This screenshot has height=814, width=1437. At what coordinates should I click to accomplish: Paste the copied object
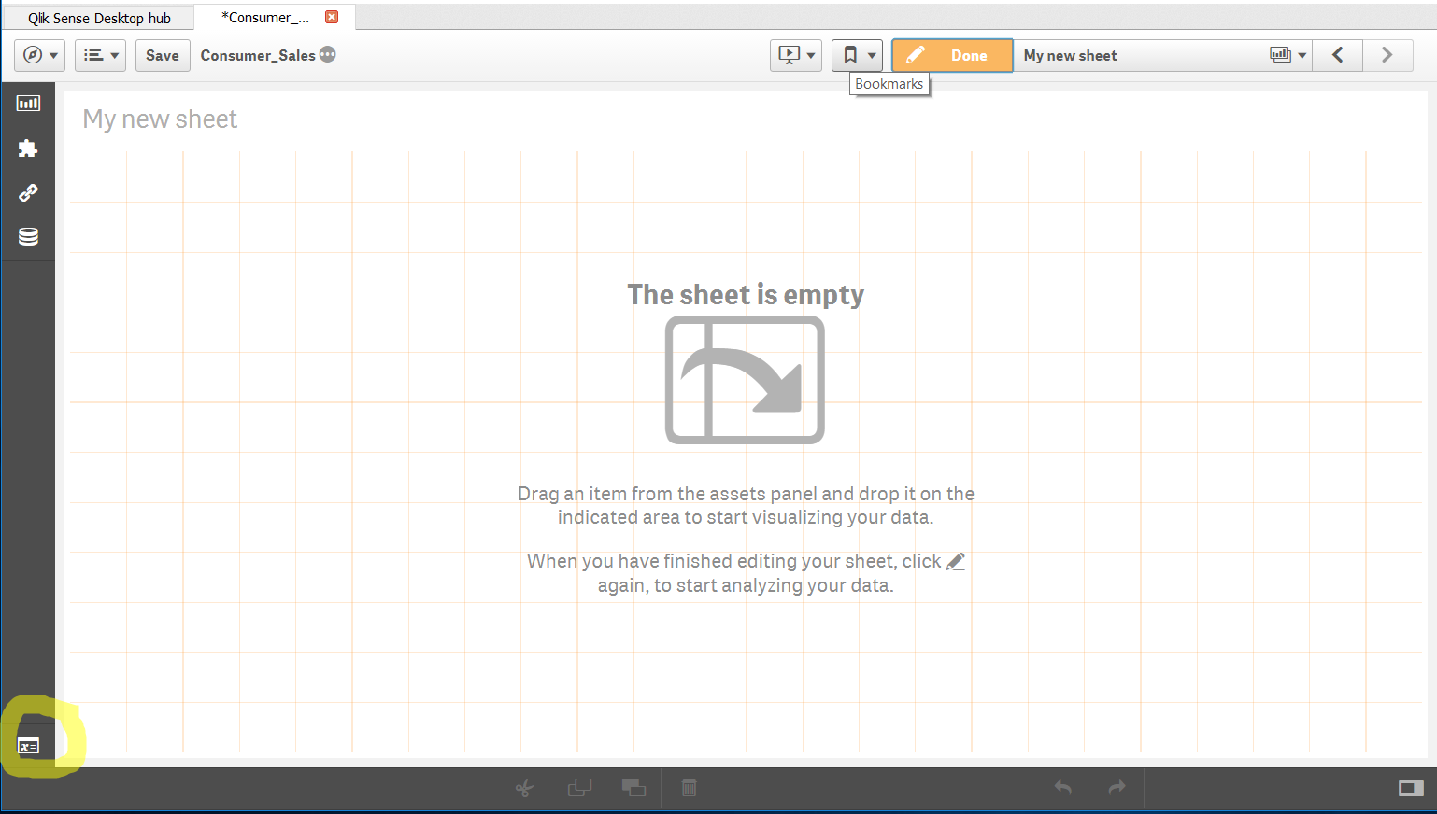[x=633, y=788]
